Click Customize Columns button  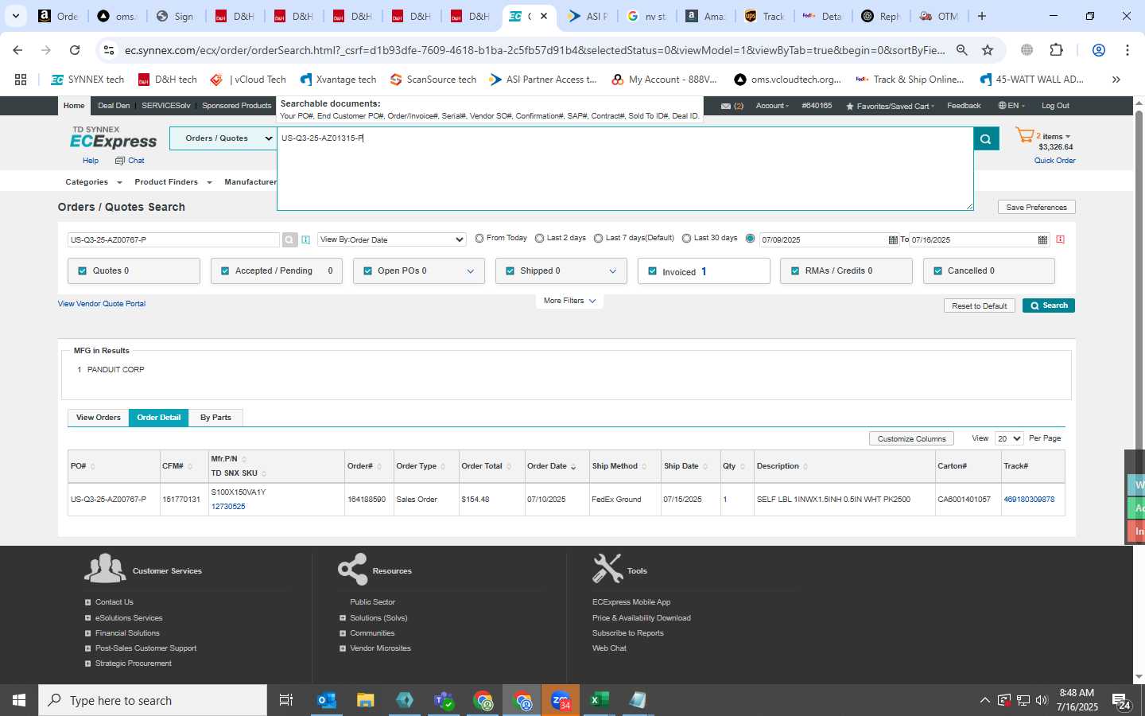[x=912, y=438]
